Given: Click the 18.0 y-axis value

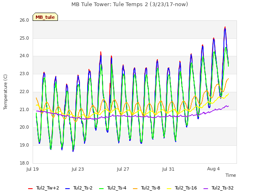Looking at the screenshot, I should point(24,163).
